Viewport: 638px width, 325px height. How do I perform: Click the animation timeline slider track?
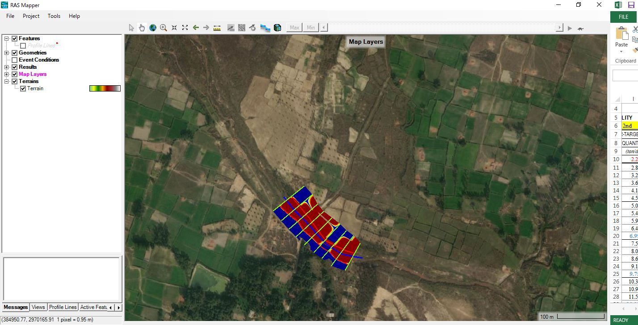click(x=441, y=28)
